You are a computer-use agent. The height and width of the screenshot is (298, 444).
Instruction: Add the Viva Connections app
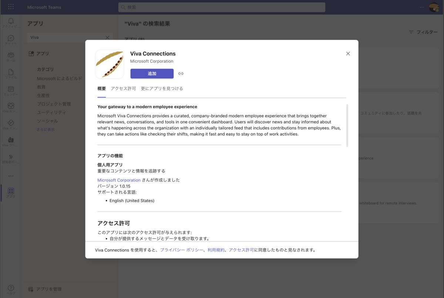(x=152, y=74)
